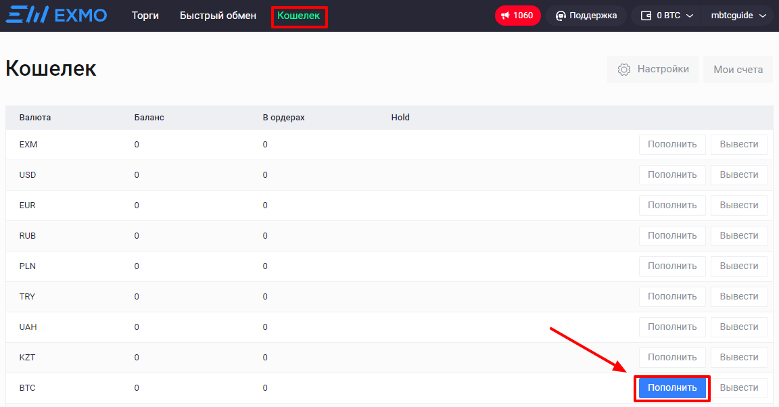Click the support headset icon
This screenshot has width=779, height=407.
pos(561,16)
